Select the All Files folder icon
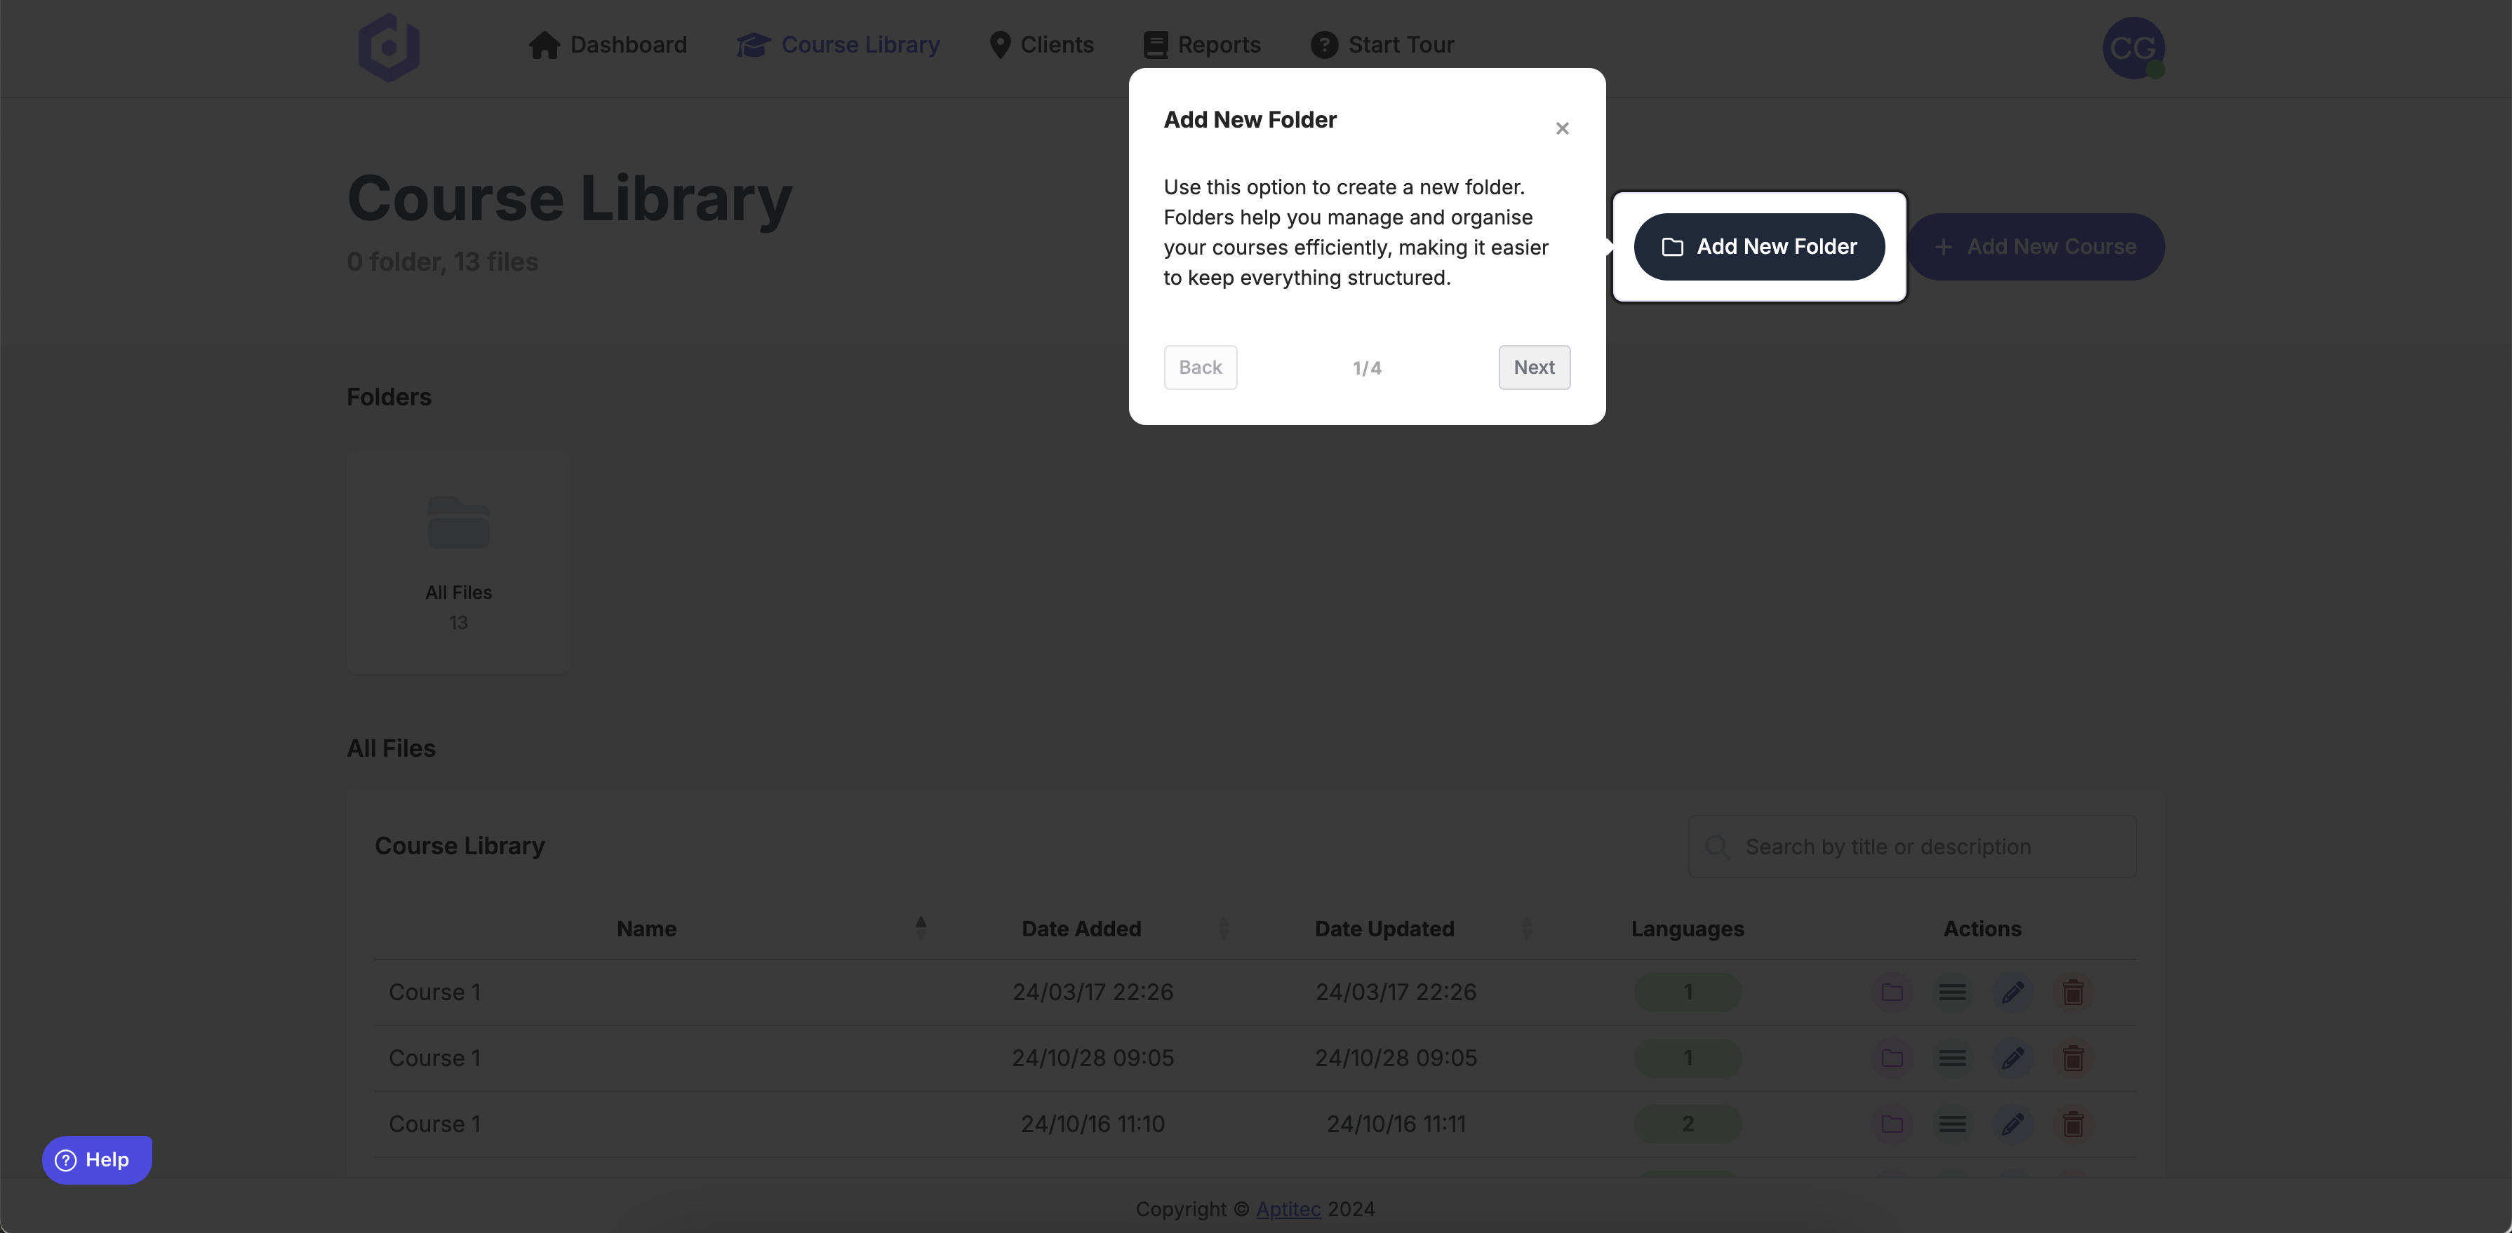Viewport: 2512px width, 1233px height. (458, 522)
